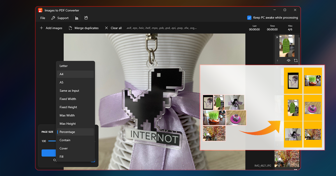Remove the green tag thumbnail with its X
Image resolution: width=336 pixels, height=176 pixels.
[x=277, y=37]
